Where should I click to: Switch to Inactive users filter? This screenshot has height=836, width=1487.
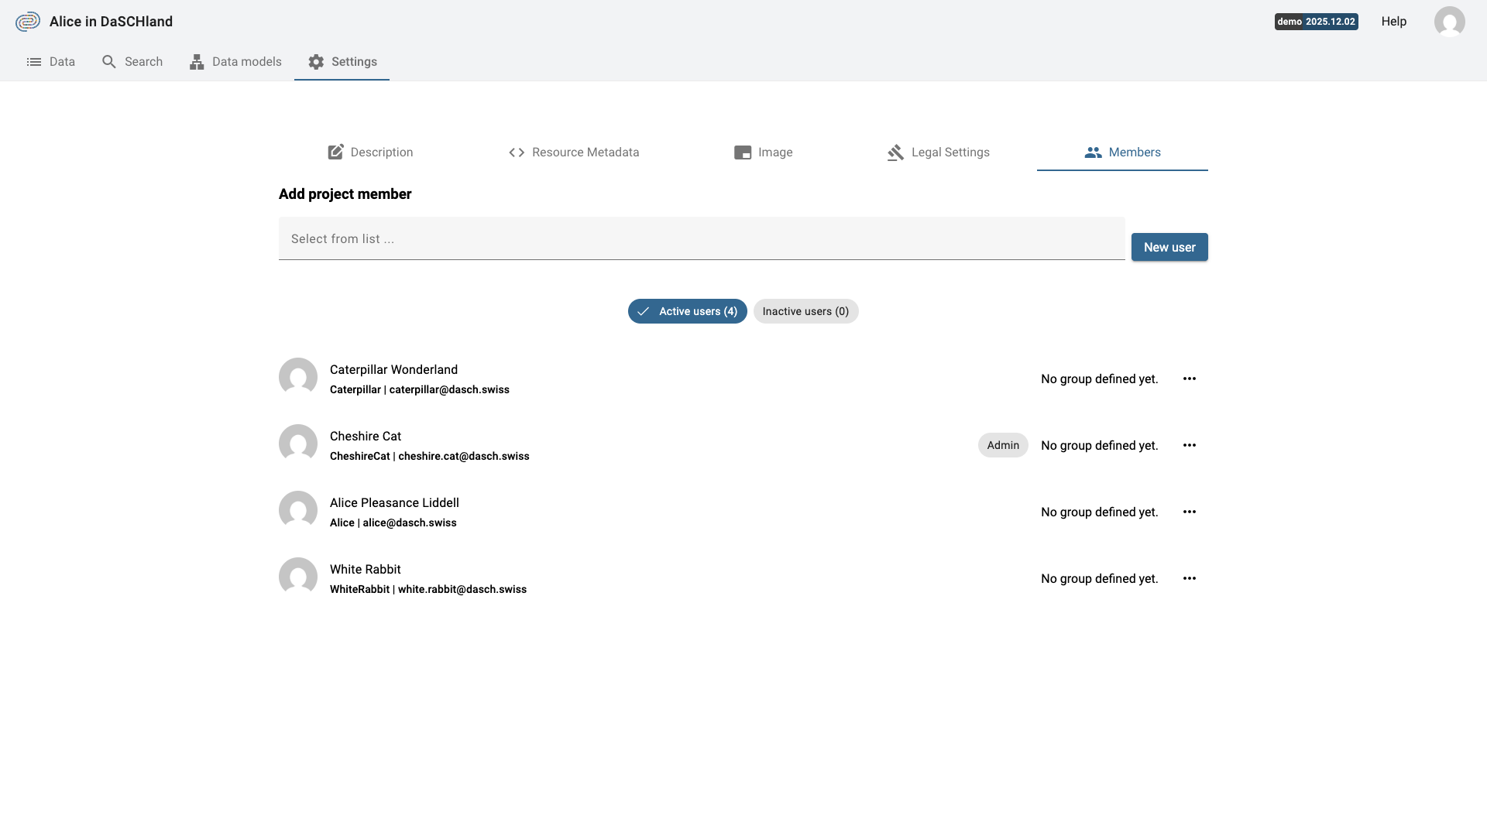tap(805, 311)
